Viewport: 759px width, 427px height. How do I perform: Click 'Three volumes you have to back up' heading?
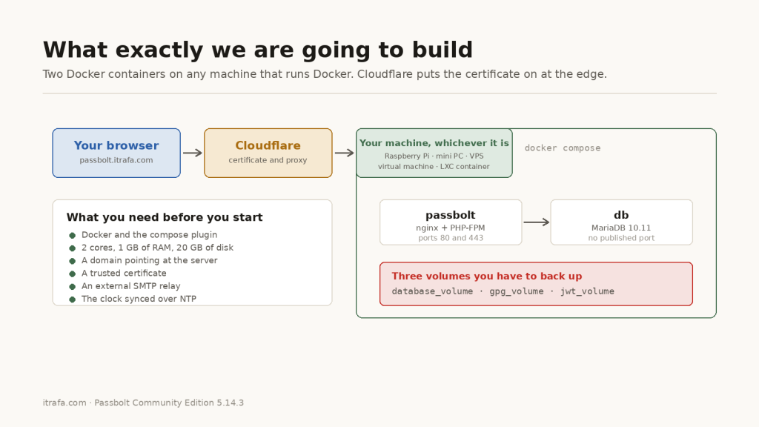(x=487, y=276)
